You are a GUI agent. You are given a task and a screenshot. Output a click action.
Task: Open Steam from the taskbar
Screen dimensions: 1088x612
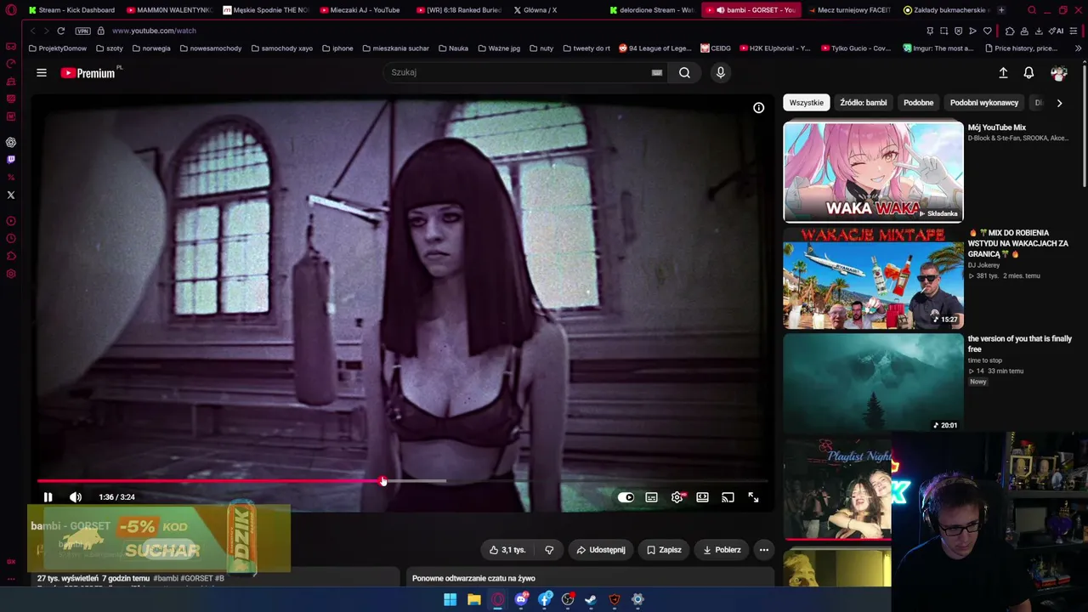coord(591,599)
